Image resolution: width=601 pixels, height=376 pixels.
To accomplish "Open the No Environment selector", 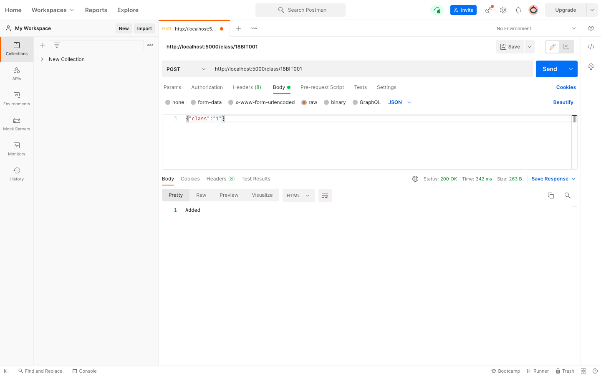I will 534,28.
